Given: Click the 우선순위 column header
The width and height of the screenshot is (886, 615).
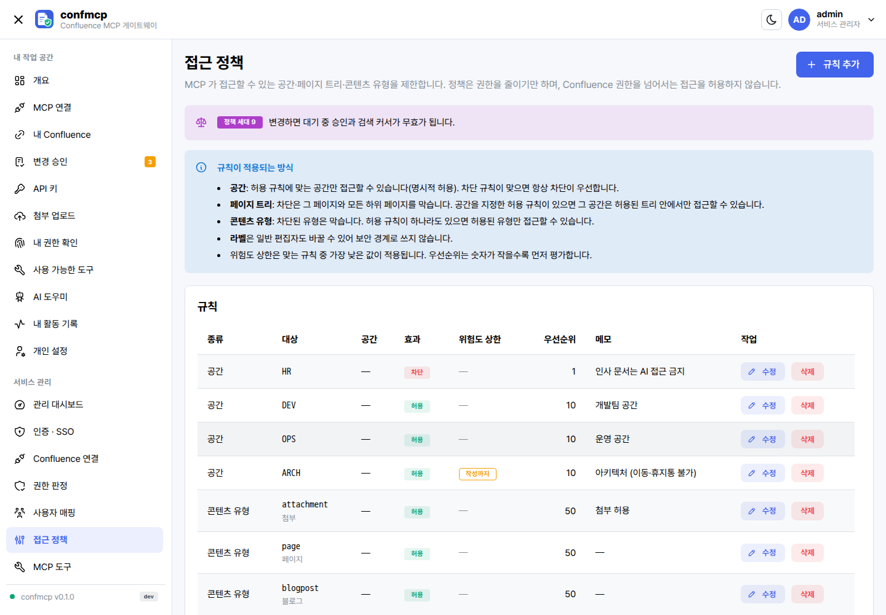Looking at the screenshot, I should point(560,339).
